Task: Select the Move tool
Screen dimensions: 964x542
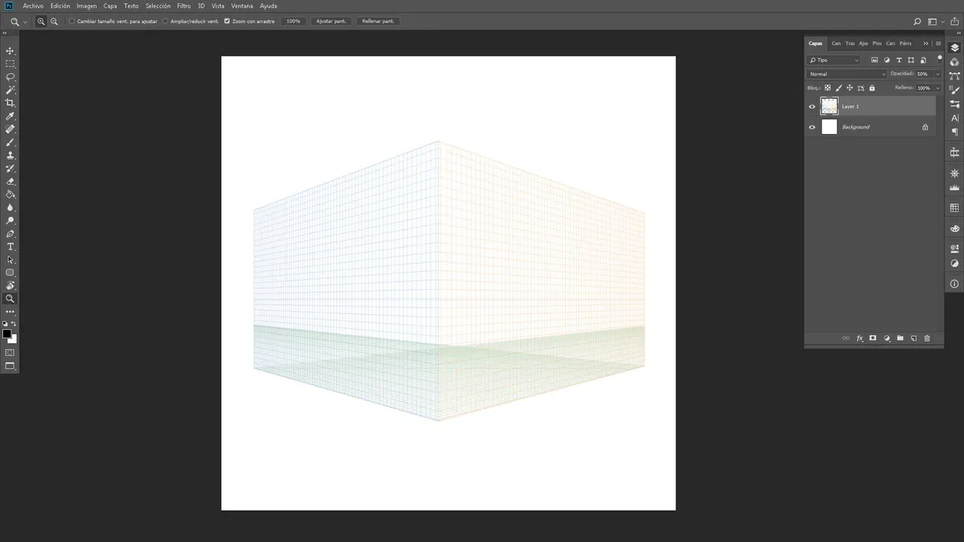Action: pos(11,51)
